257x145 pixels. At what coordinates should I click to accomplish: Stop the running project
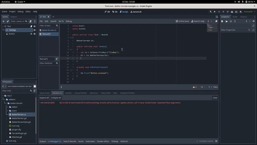[223, 12]
